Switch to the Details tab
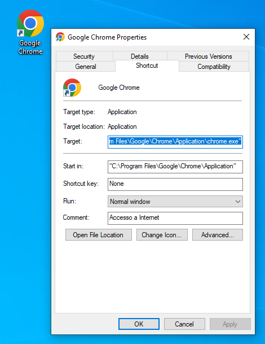This screenshot has height=344, width=265. pos(140,56)
